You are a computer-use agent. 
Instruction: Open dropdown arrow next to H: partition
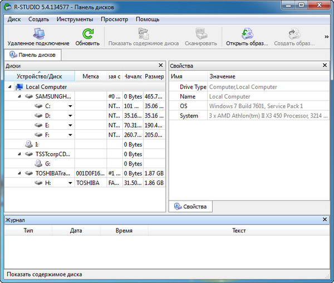(x=70, y=183)
